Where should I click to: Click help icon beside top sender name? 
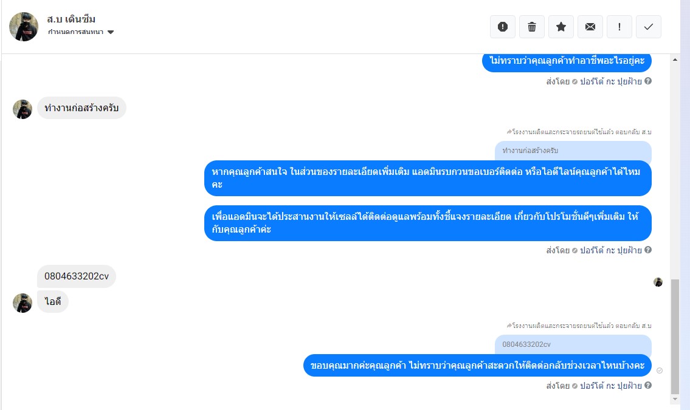(648, 81)
